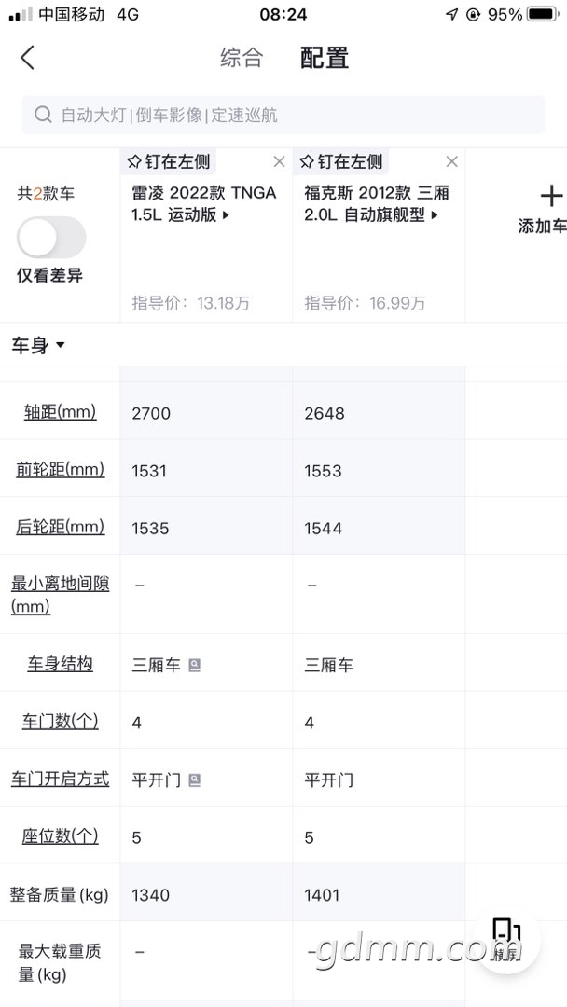This screenshot has height=1007, width=567.
Task: Tap 福克斯 guide price 16.99万
Action: 365,302
